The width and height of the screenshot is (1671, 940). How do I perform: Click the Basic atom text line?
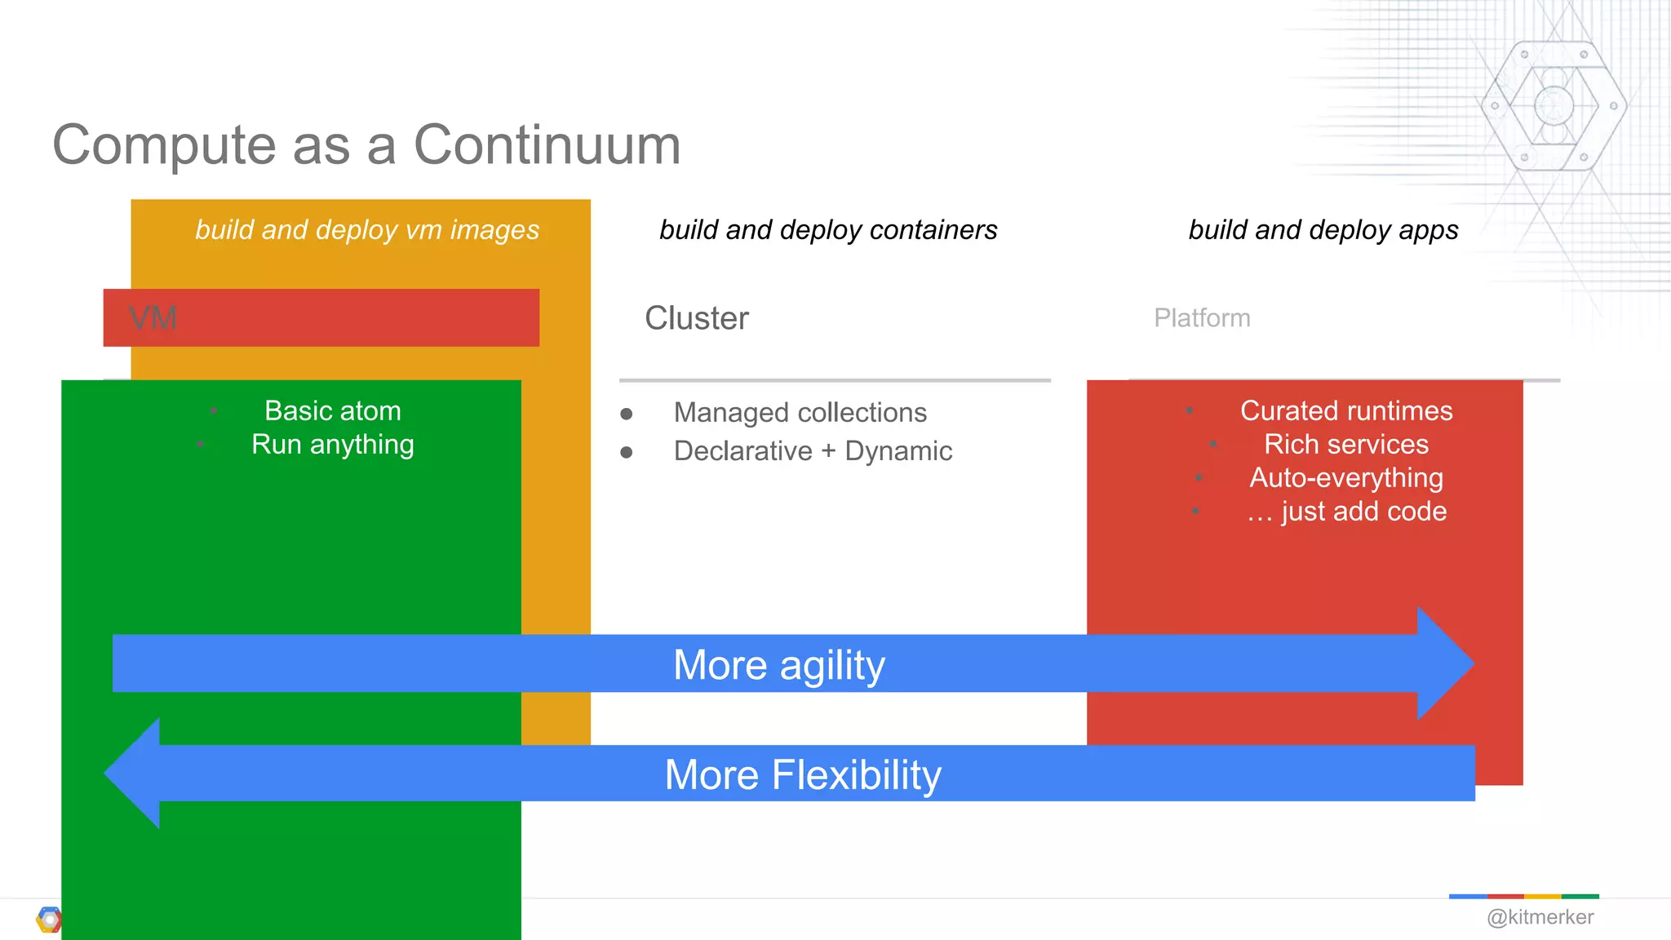332,410
